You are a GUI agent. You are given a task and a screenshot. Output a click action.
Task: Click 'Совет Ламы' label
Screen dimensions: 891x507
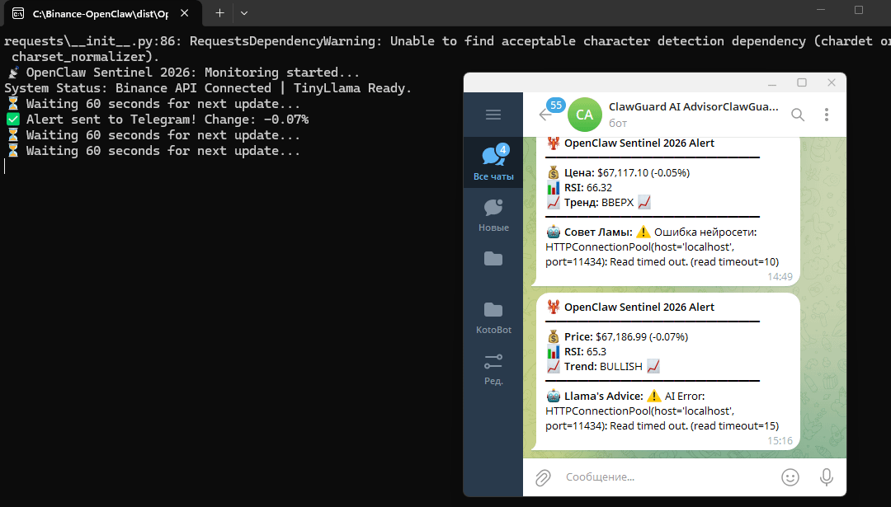tap(598, 232)
